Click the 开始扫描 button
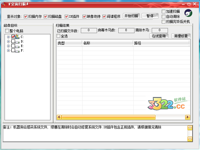The image size is (200, 150). coord(131,16)
